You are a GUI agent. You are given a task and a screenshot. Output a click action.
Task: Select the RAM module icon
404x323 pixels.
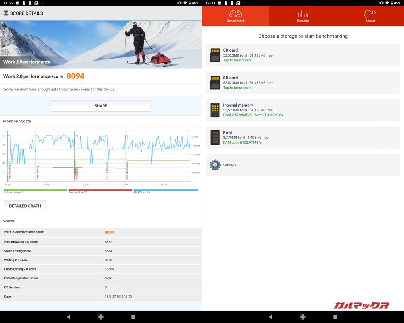click(215, 138)
